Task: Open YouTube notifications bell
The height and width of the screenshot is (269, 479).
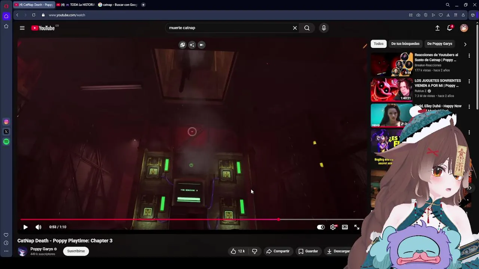Action: tap(450, 28)
